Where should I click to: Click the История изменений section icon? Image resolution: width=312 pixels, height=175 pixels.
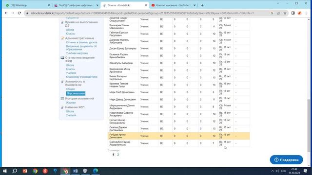[x=62, y=98]
